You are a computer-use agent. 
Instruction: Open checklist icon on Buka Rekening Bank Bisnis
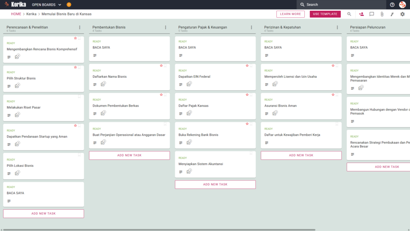click(x=189, y=142)
